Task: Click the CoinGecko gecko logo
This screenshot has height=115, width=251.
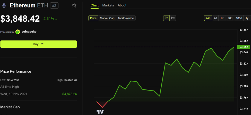Action: click(x=18, y=32)
